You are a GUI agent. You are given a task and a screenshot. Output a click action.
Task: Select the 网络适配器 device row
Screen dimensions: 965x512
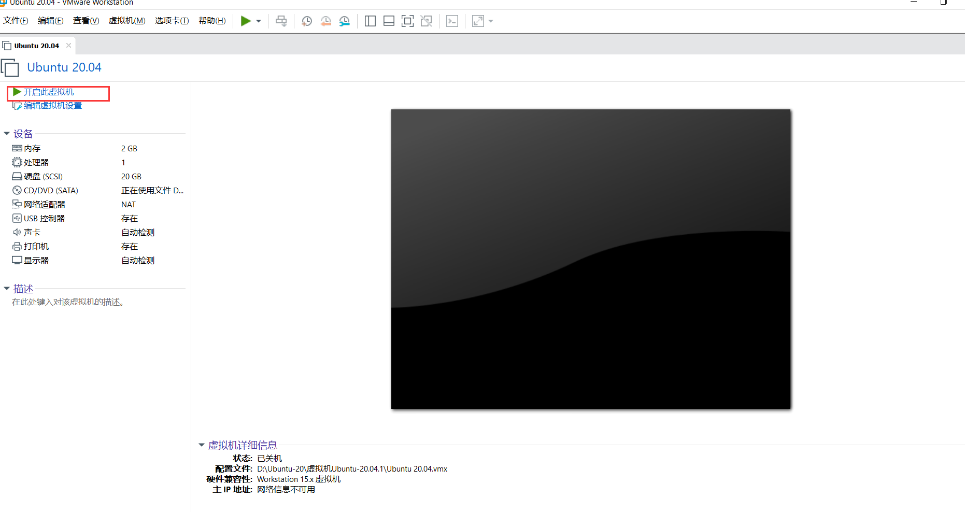pos(98,205)
